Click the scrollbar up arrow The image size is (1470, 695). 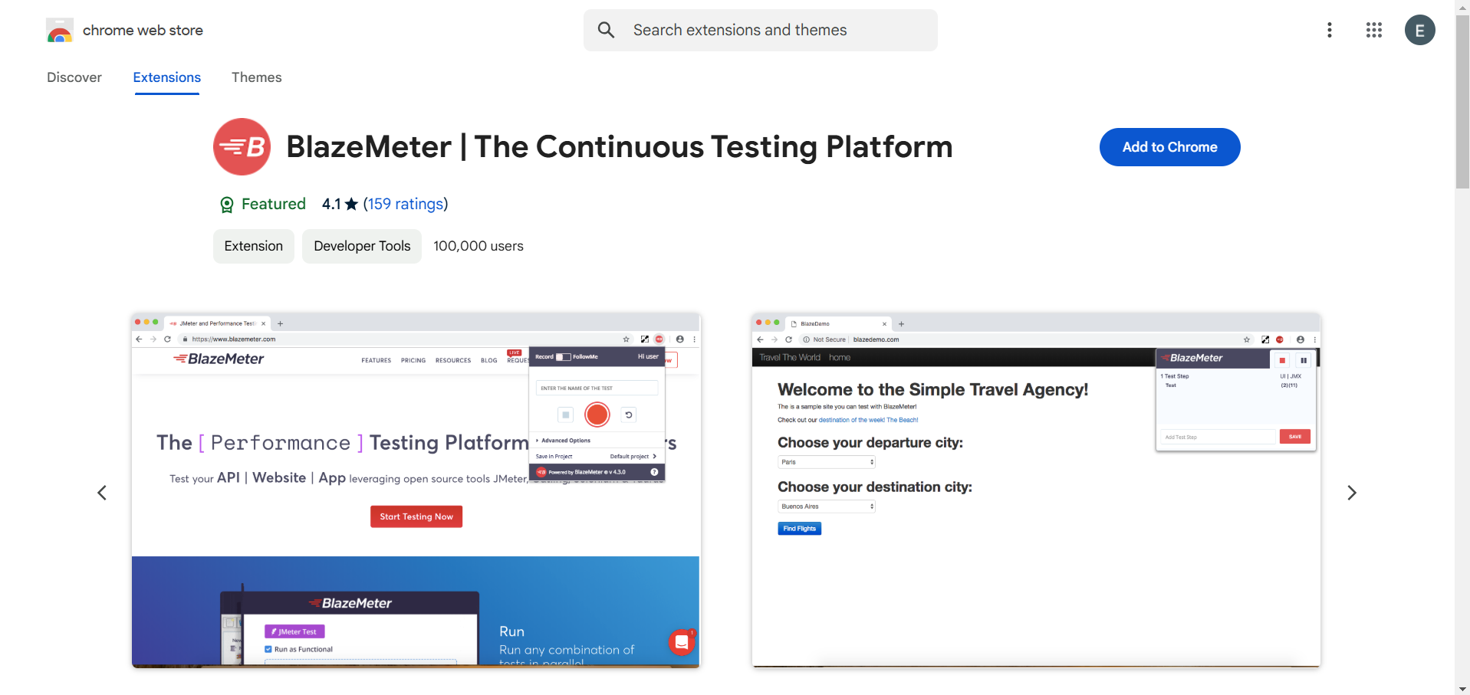1462,6
